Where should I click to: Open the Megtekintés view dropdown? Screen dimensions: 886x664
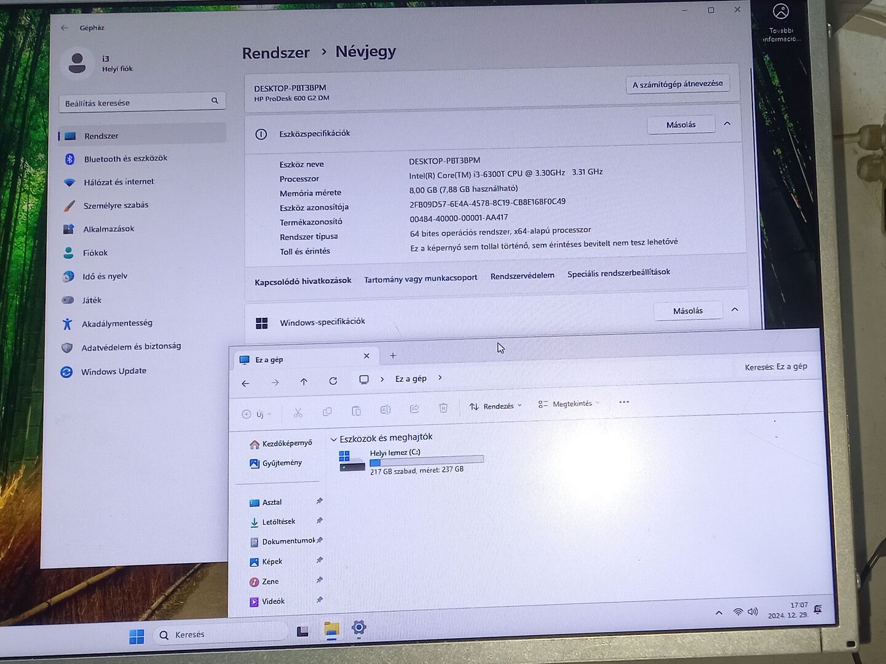pos(569,404)
